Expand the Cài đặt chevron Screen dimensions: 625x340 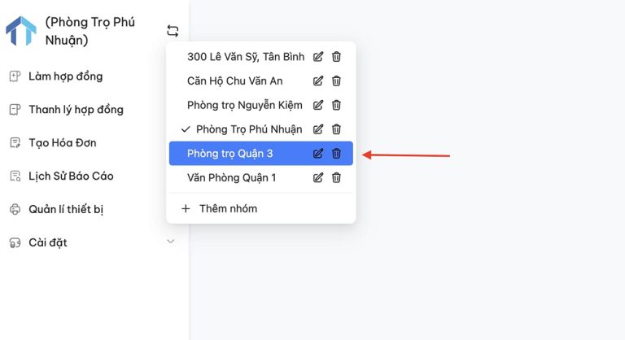pos(171,241)
